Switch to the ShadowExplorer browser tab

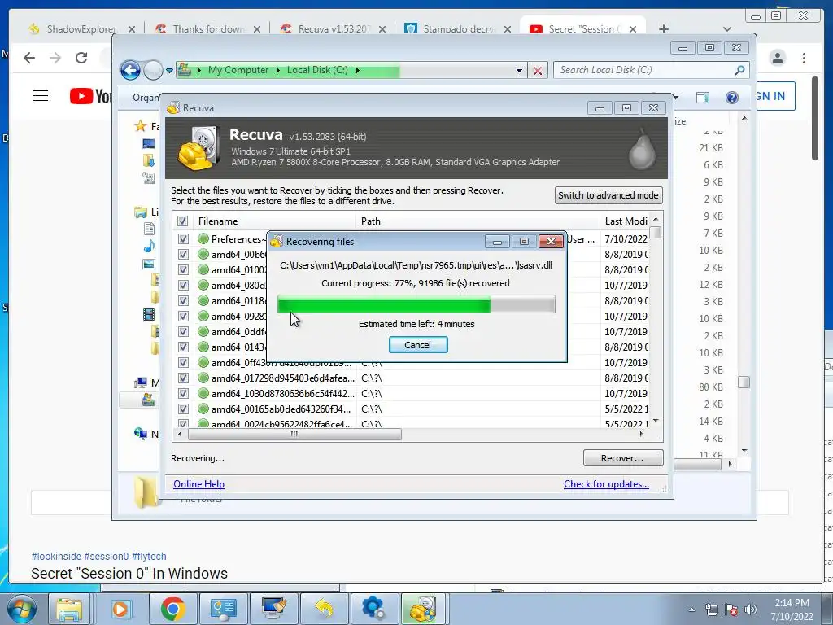tap(81, 28)
